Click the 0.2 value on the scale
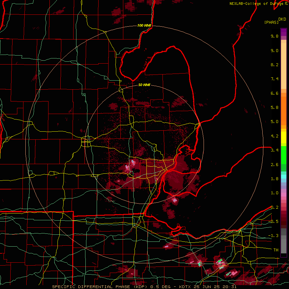The image size is (289, 289). click(275, 207)
